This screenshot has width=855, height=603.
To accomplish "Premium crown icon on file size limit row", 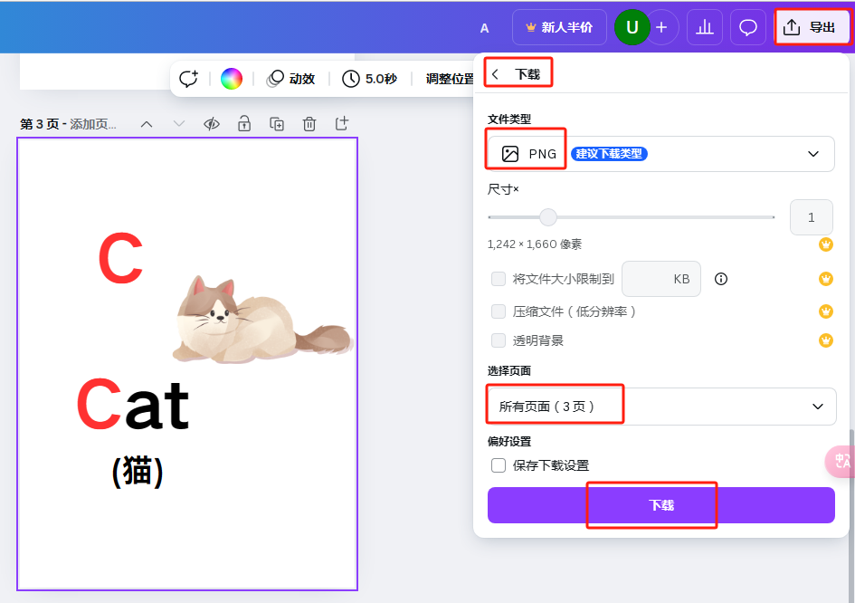I will pyautogui.click(x=826, y=279).
